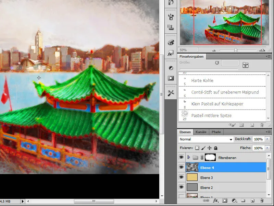Open the Pinselvorgaben panel flyout menu
This screenshot has height=206, width=274.
coord(268,56)
